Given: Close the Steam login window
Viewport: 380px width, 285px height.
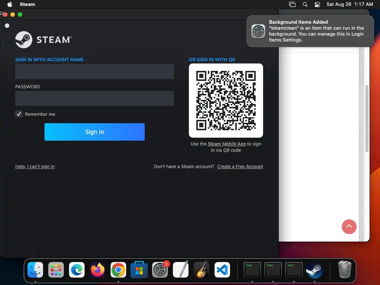Looking at the screenshot, I should point(5,14).
